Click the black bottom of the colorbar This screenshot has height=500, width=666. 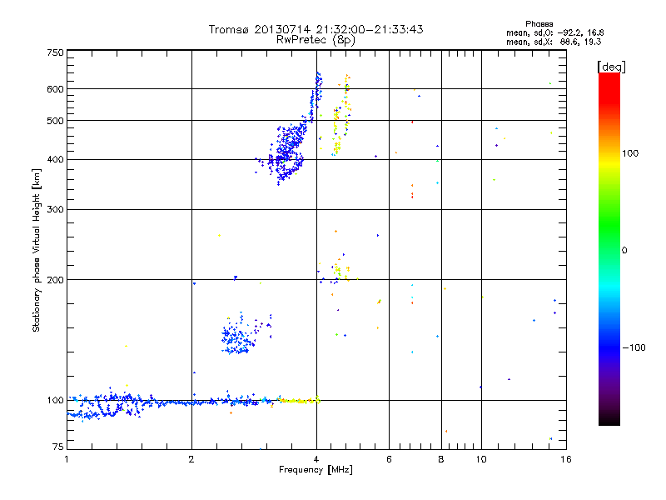pos(609,419)
